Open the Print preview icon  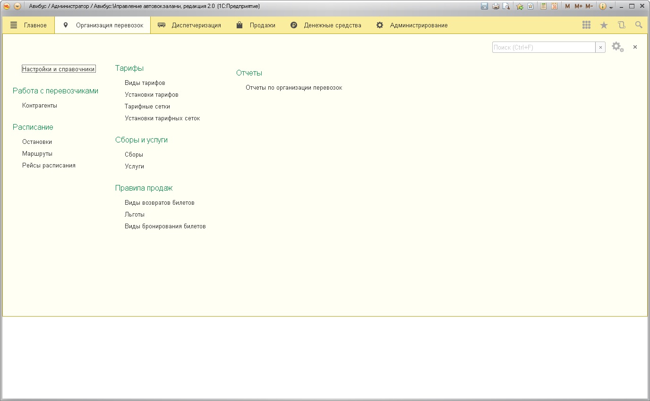[x=506, y=6]
